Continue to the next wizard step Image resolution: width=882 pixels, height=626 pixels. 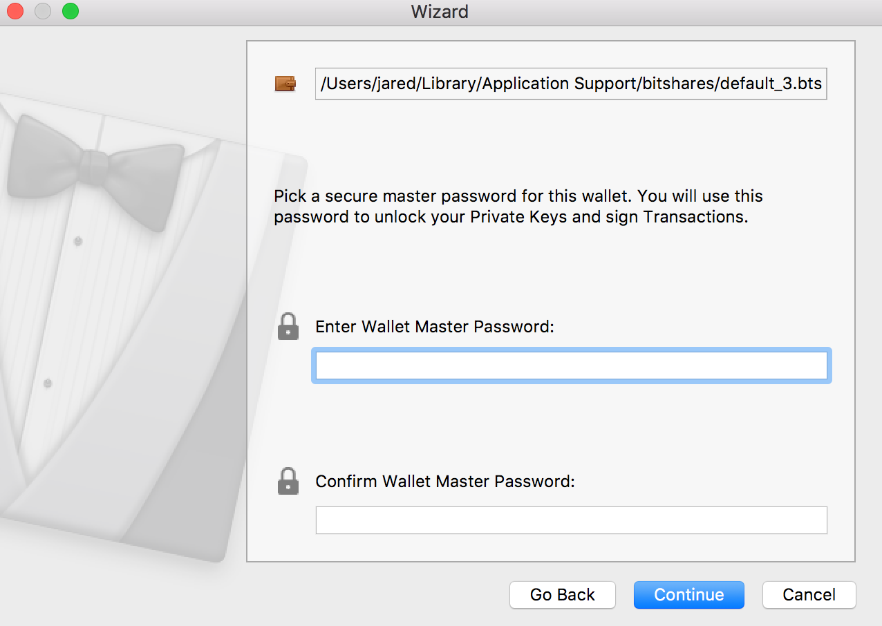tap(689, 595)
